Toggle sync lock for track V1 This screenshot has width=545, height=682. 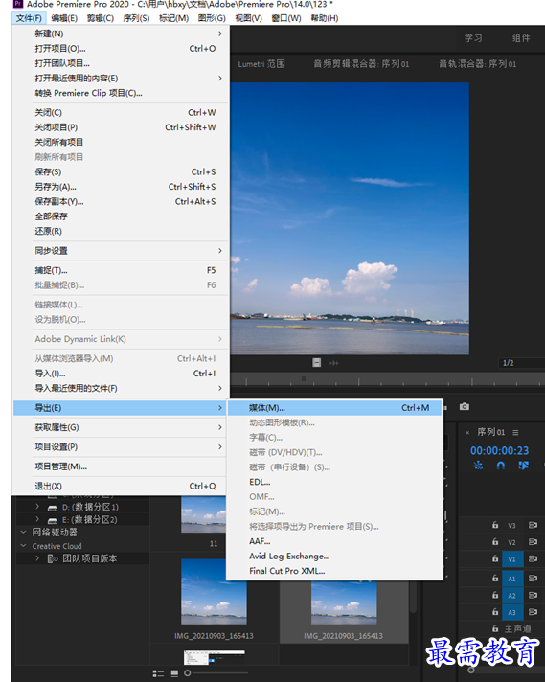click(533, 558)
